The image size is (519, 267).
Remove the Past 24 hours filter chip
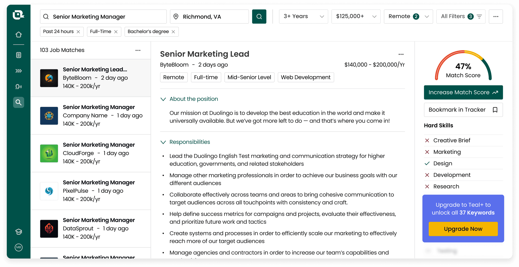78,32
